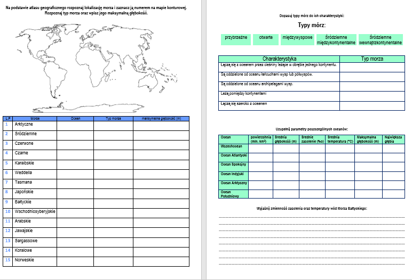Click the "Charakterystyka" table header

click(279, 59)
